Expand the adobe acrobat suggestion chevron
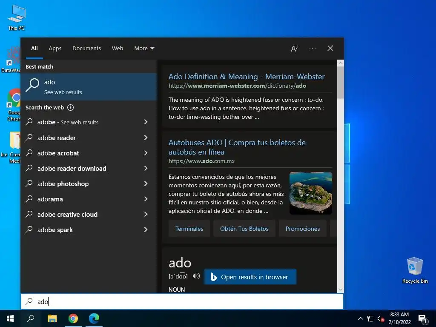The height and width of the screenshot is (327, 436). click(x=146, y=153)
